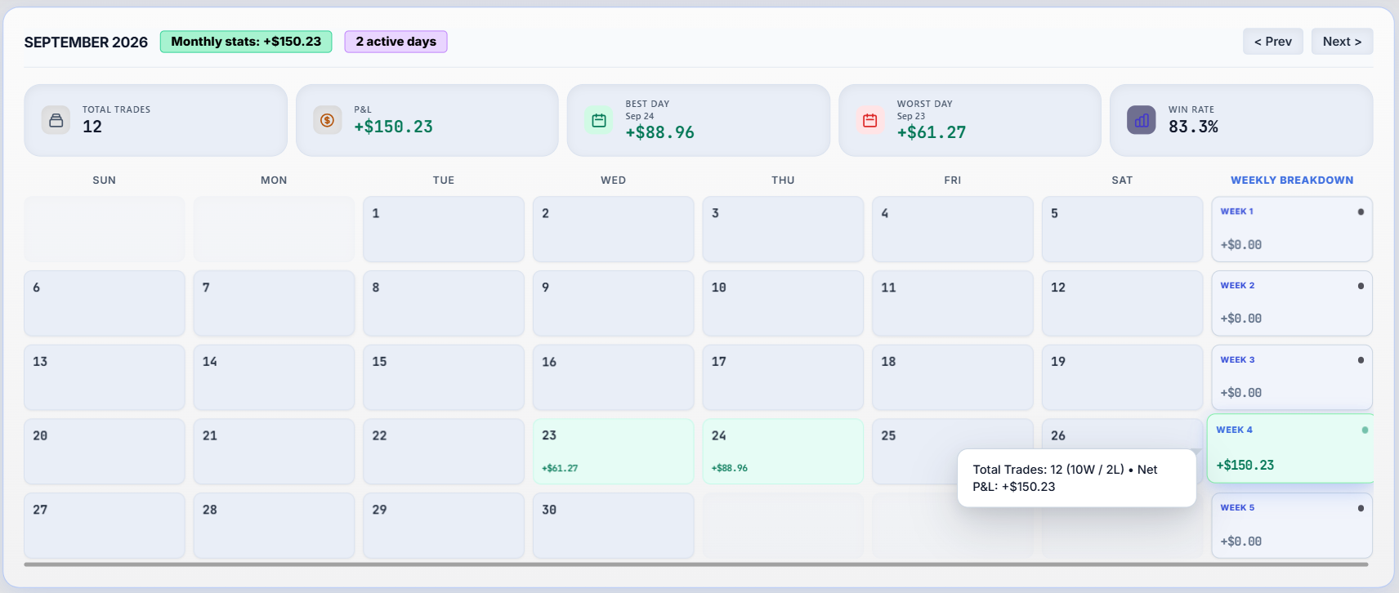Click the green Week 4 status dot
Image resolution: width=1399 pixels, height=593 pixels.
coord(1365,430)
